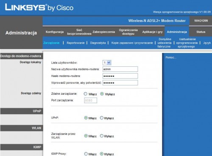Click the Administracja page heading
This screenshot has height=156, width=212.
(21, 33)
